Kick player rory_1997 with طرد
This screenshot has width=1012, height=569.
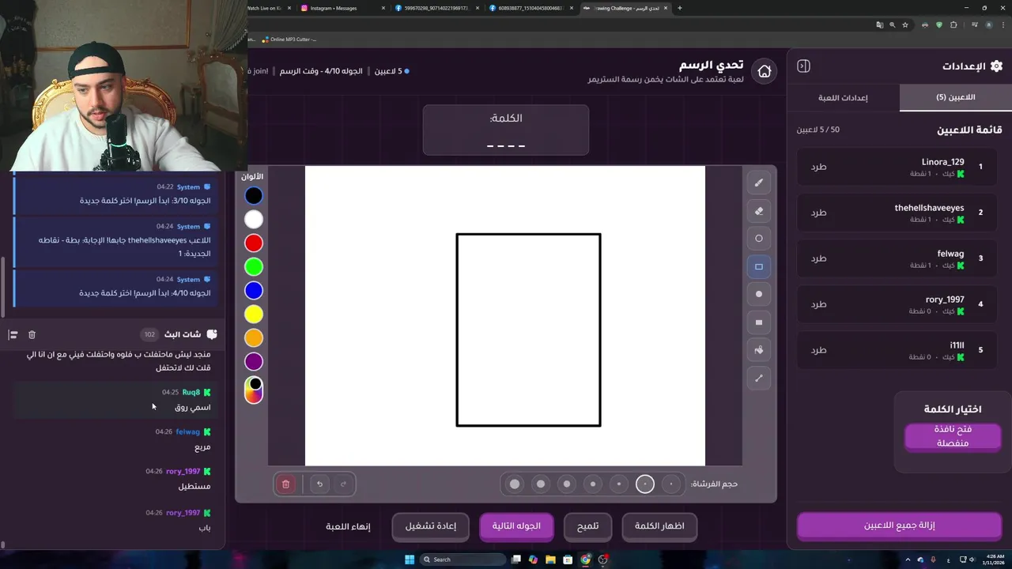click(x=818, y=304)
